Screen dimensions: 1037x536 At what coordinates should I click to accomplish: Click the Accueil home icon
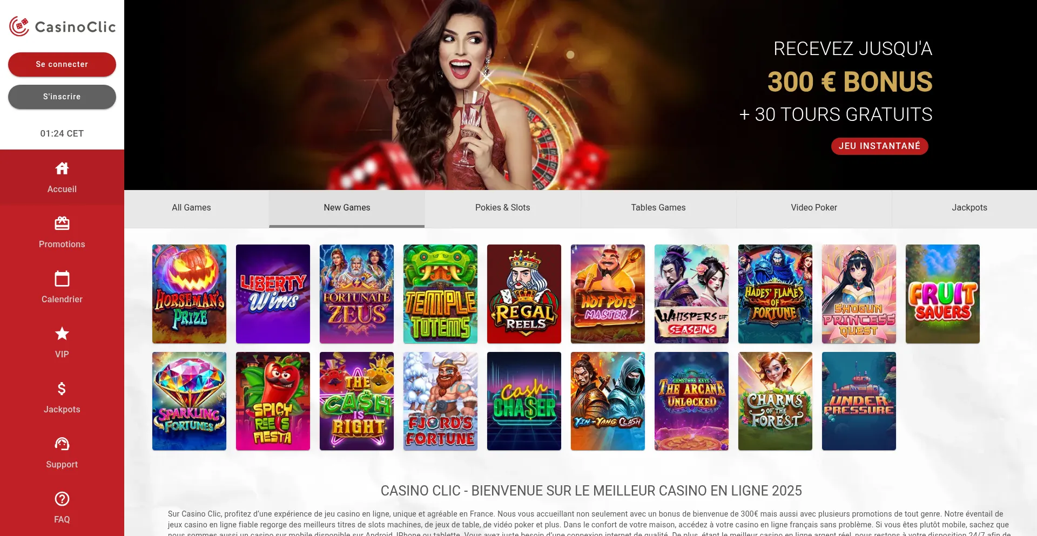(x=62, y=168)
